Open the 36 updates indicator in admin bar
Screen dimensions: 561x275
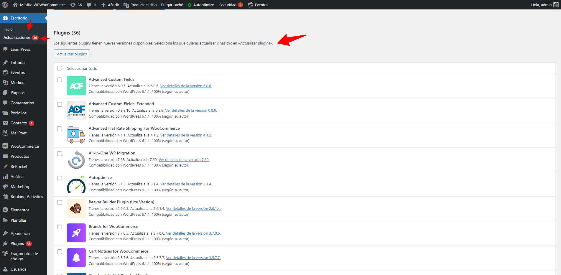pyautogui.click(x=76, y=5)
